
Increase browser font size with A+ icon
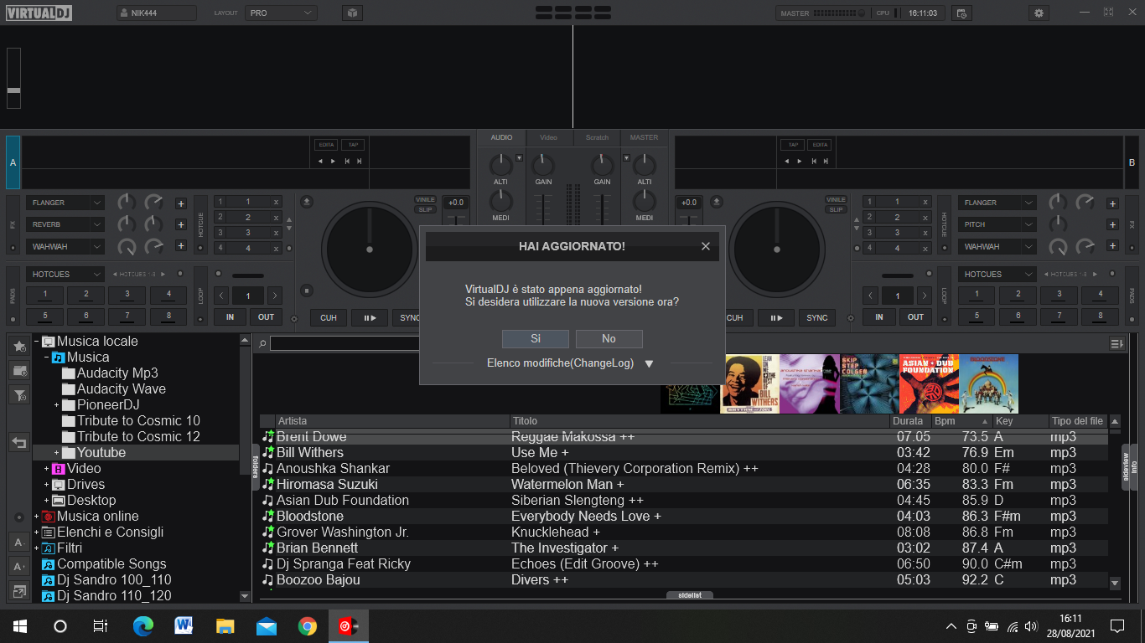point(19,567)
